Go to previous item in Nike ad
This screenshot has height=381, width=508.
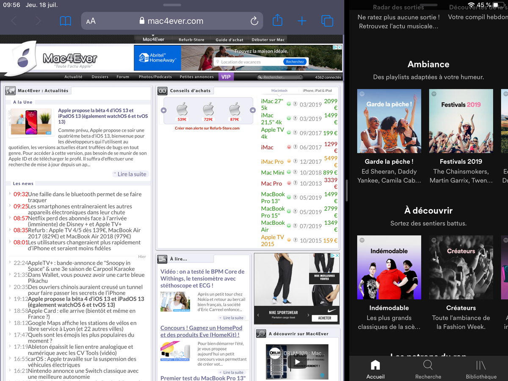pos(259,315)
